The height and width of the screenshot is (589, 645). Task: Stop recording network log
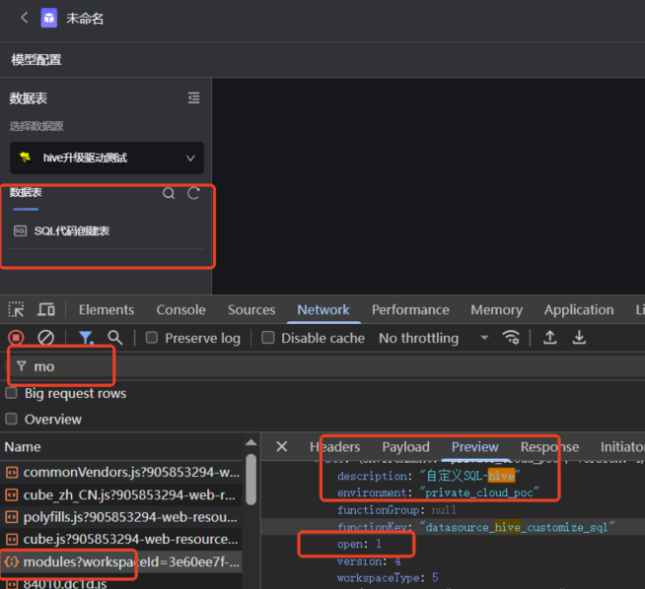click(x=16, y=338)
